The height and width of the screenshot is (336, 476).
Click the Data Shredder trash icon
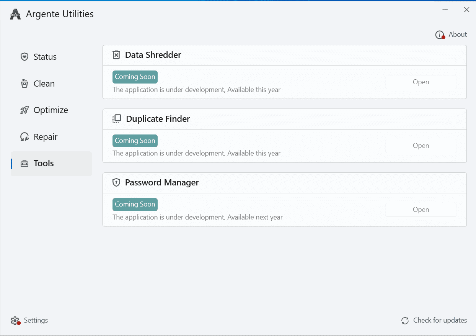click(116, 55)
